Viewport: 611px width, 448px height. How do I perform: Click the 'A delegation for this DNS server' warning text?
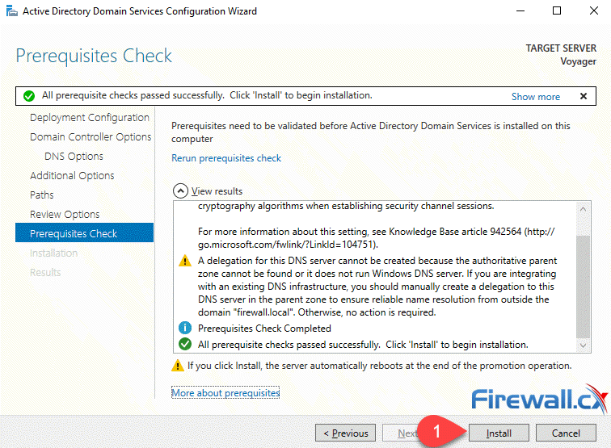click(x=377, y=287)
